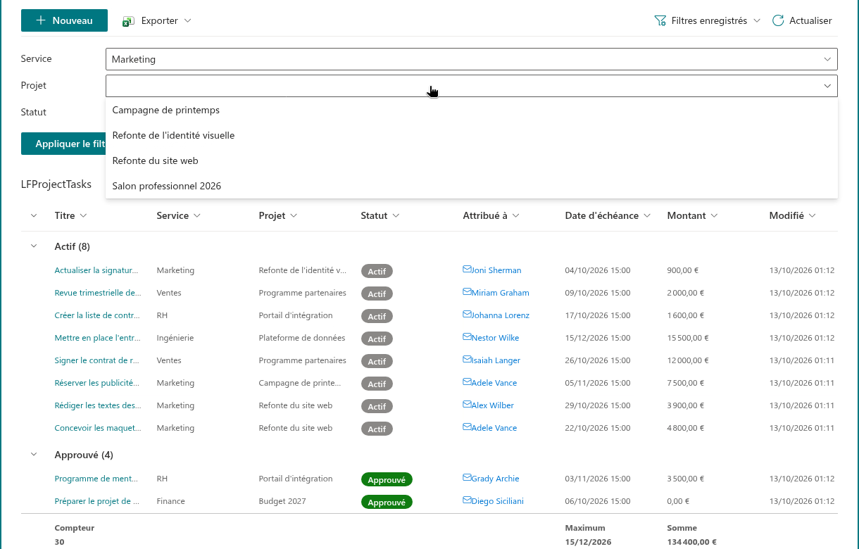
Task: Click the Actualiser refresh icon
Action: pos(778,21)
